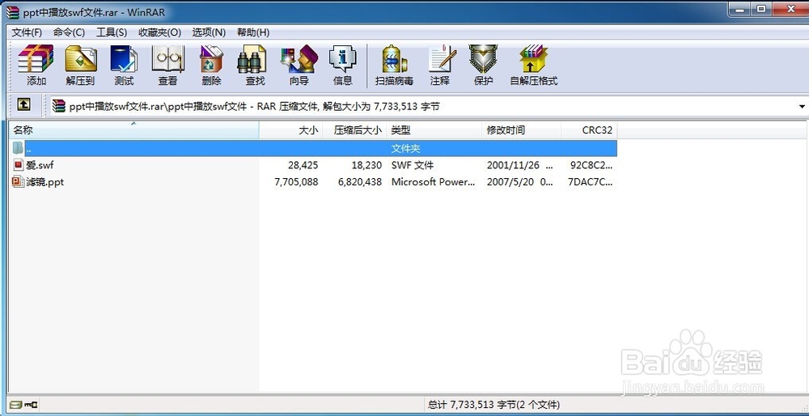Screen dimensions: 809x416
Task: Sort by the 类型 column header
Action: (x=434, y=130)
